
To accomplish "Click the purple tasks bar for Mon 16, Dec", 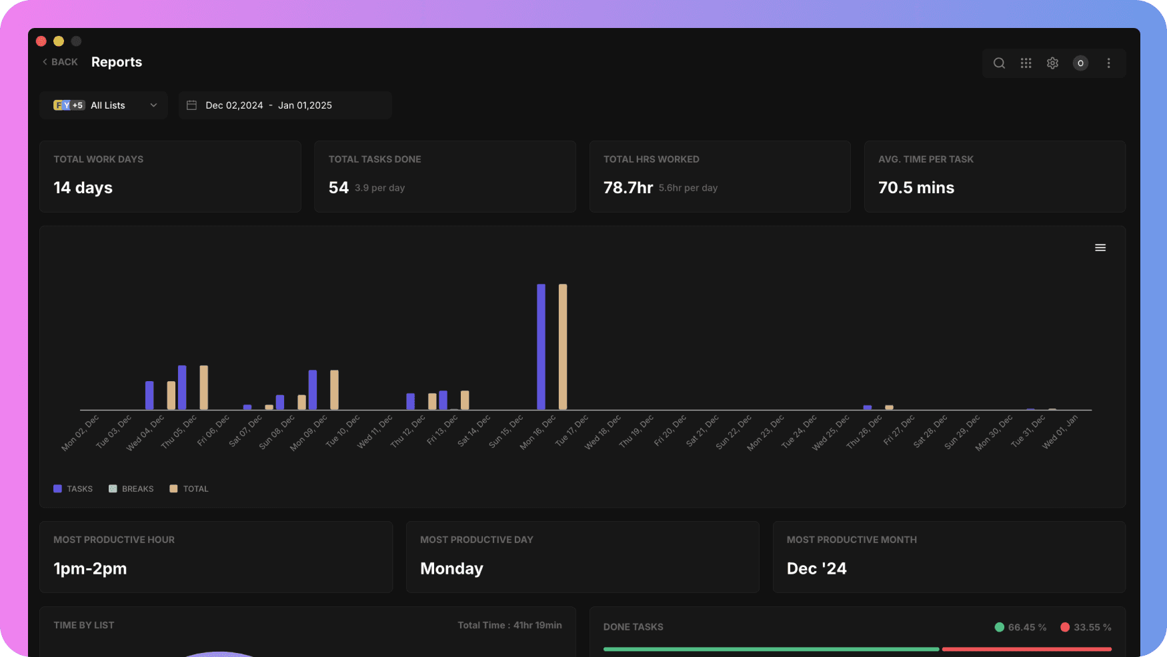I will click(x=541, y=347).
